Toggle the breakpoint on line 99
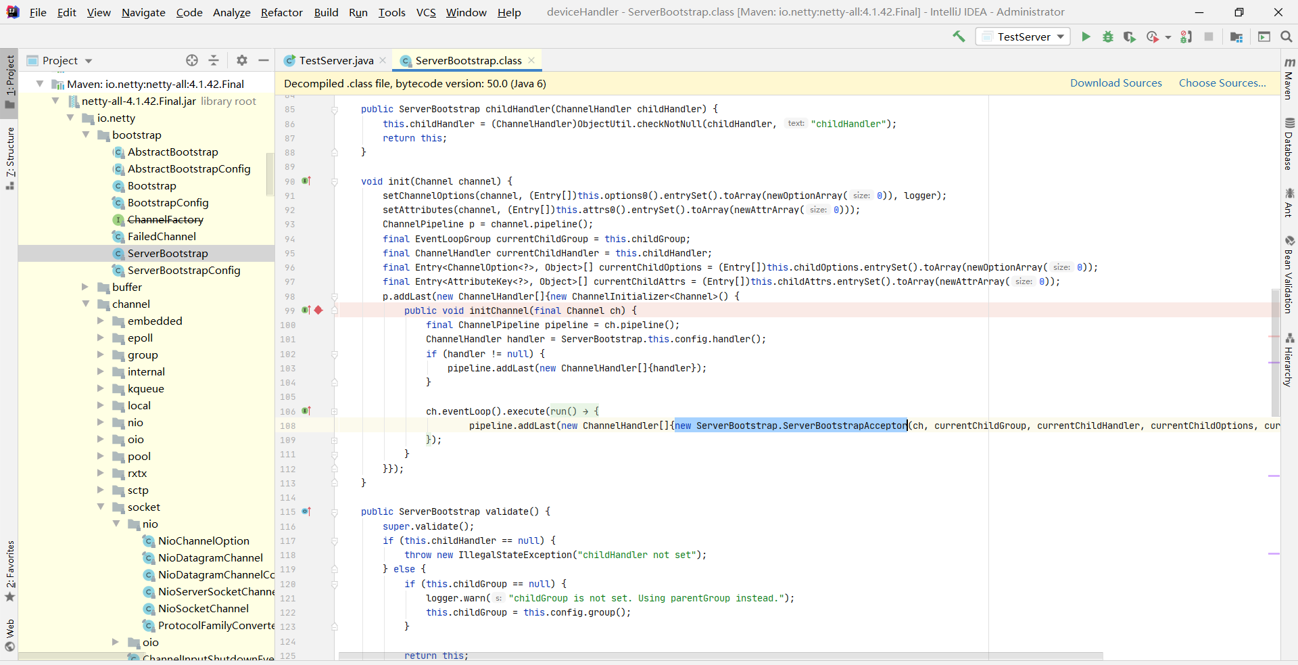This screenshot has height=665, width=1298. pyautogui.click(x=318, y=311)
